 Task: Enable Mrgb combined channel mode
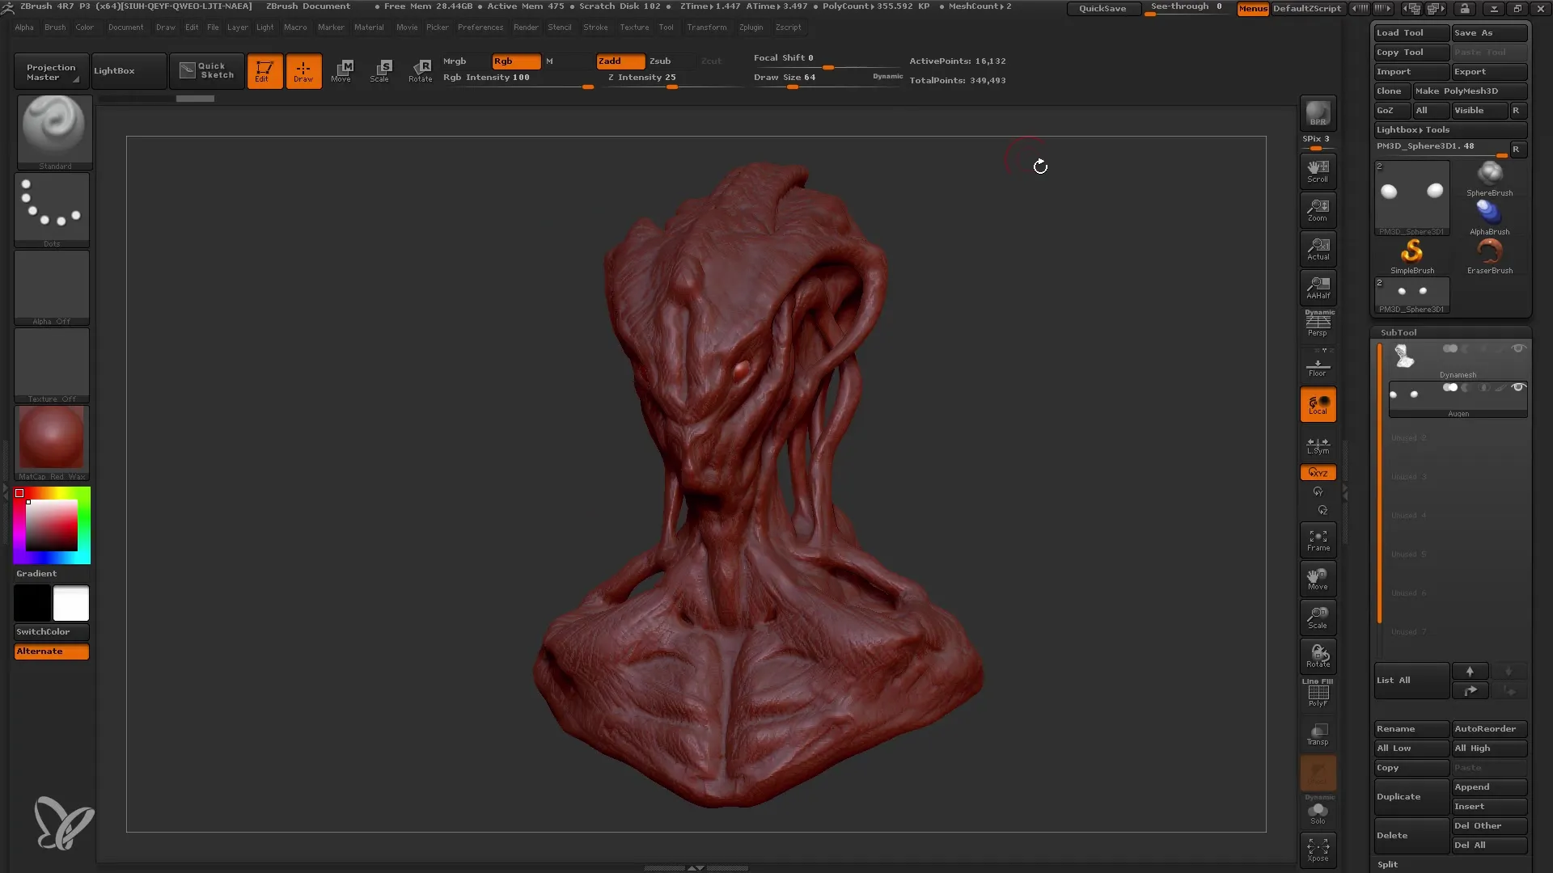click(x=453, y=60)
